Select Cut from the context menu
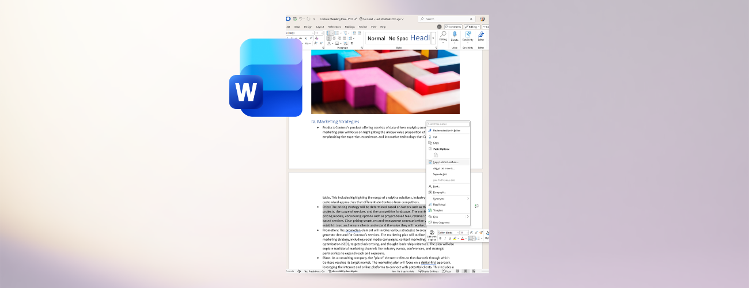Viewport: 749px width, 288px height. [448, 137]
